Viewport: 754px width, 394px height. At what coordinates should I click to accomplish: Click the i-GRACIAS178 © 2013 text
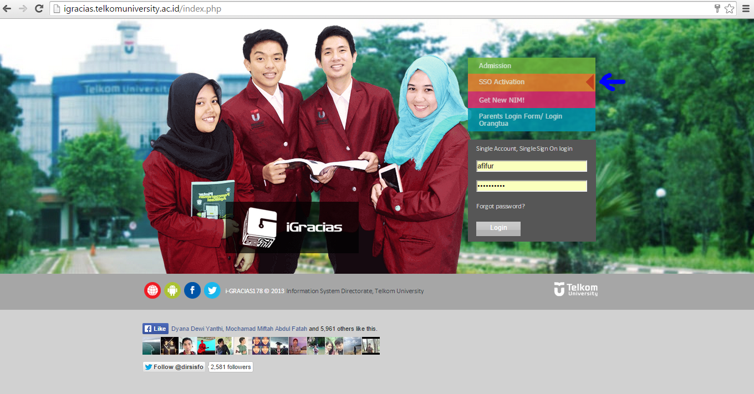point(255,291)
